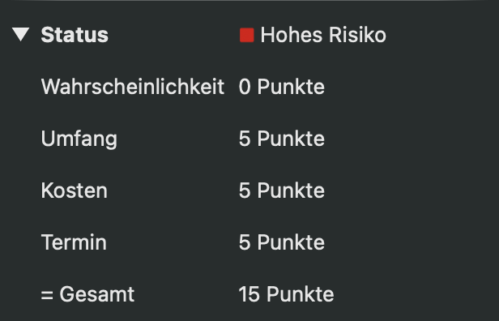The image size is (499, 321).
Task: Click the equals sign before Gesamt
Action: 47,295
